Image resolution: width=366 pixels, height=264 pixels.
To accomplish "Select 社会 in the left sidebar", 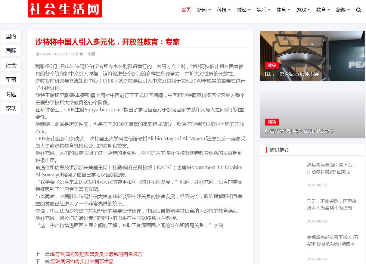I will [x=11, y=65].
